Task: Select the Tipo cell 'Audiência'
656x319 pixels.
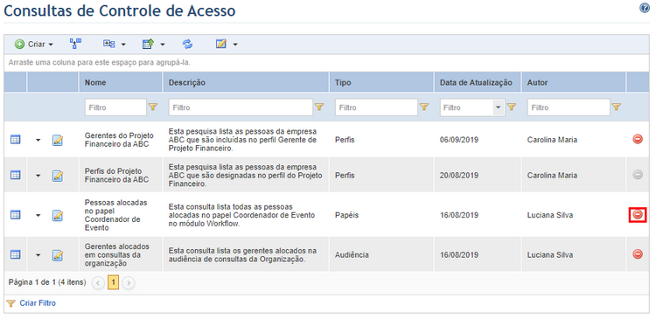Action: (x=352, y=254)
